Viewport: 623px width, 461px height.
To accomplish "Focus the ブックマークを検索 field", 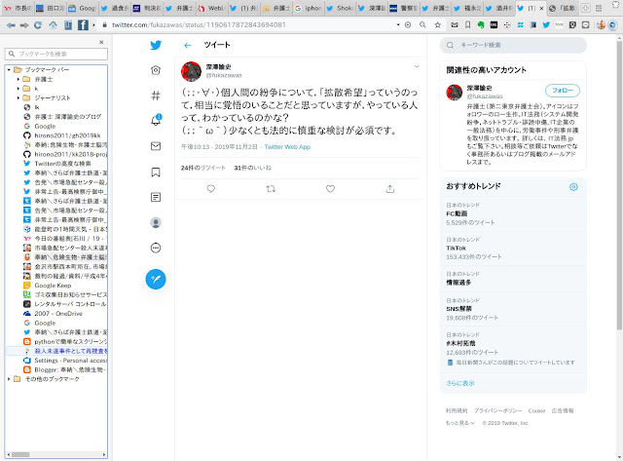I will click(56, 54).
